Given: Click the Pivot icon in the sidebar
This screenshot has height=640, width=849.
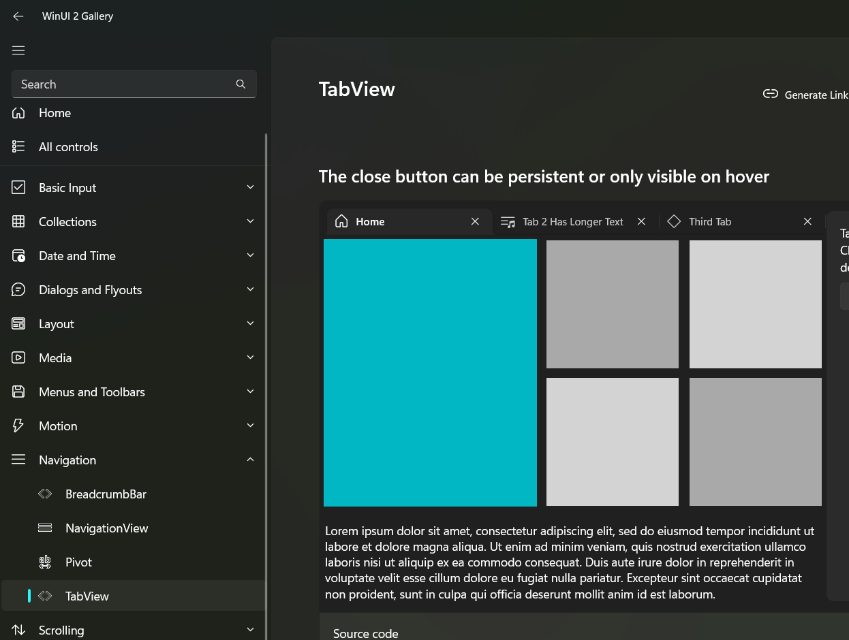Looking at the screenshot, I should click(45, 562).
